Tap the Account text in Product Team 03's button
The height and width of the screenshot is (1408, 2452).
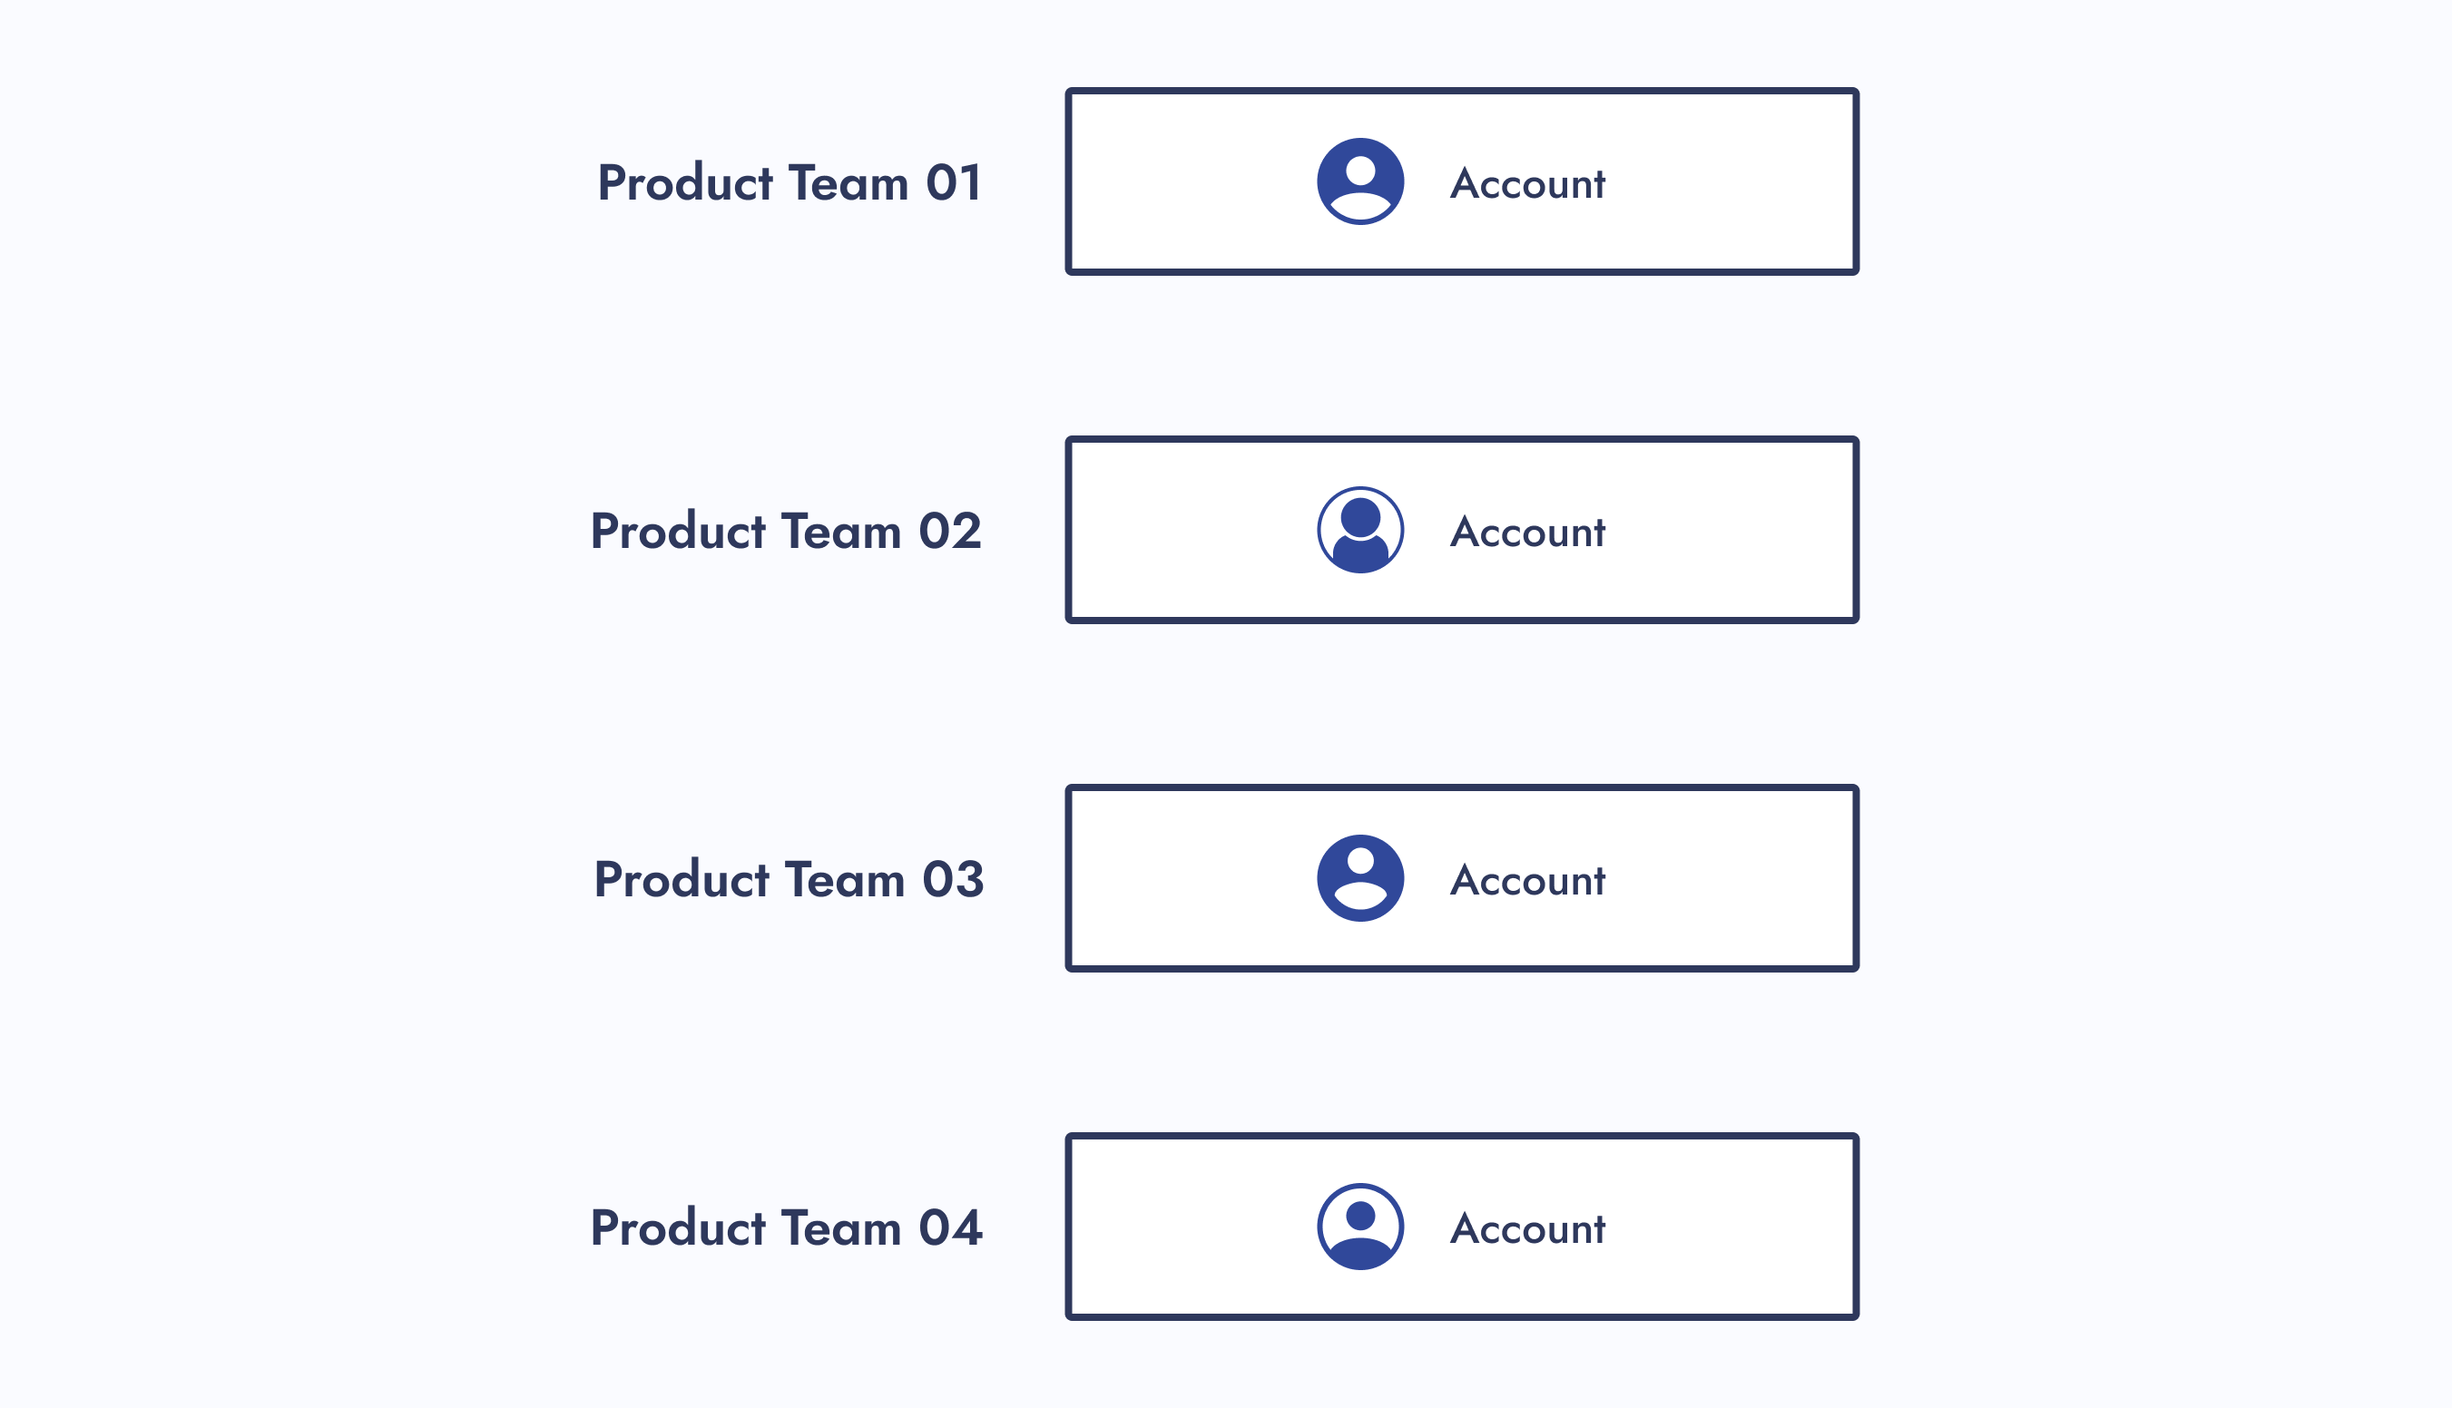[1527, 880]
